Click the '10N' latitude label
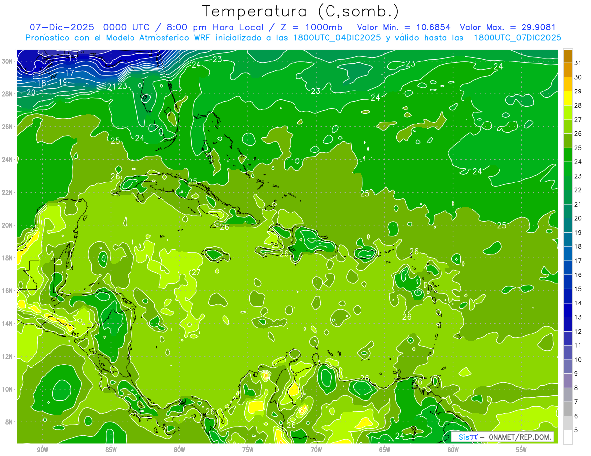Screen dimensions: 591x456 coord(8,389)
